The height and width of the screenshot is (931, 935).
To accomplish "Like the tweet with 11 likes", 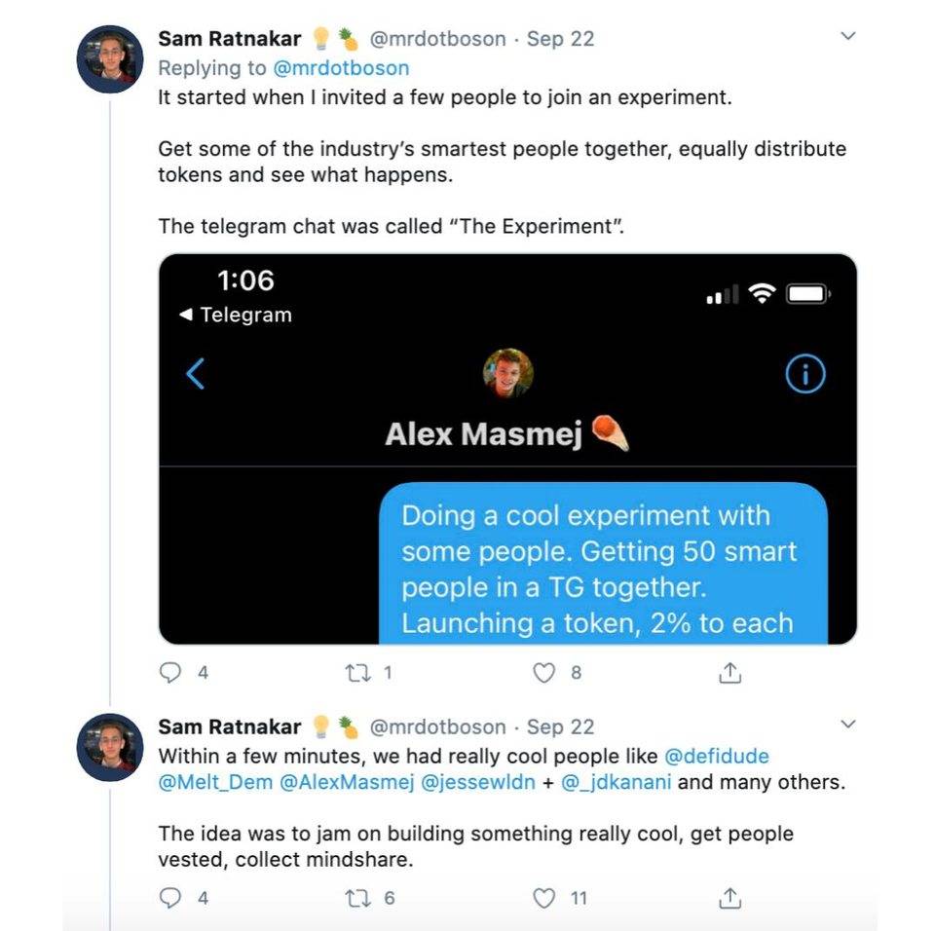I will (x=546, y=897).
